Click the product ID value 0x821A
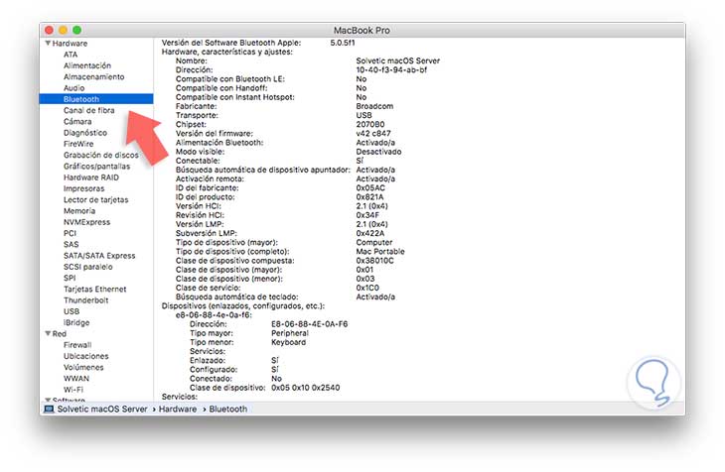This screenshot has height=472, width=725. tap(369, 196)
